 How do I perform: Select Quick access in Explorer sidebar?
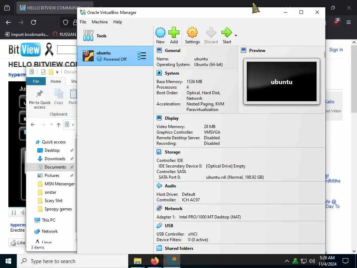(54, 142)
